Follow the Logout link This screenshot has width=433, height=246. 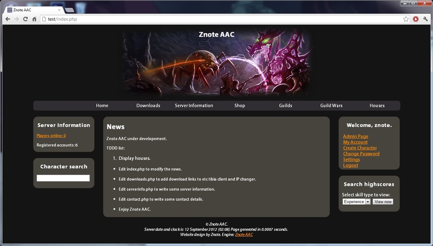tap(350, 165)
